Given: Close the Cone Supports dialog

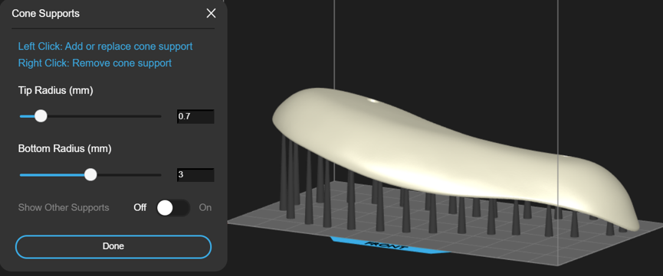Looking at the screenshot, I should point(211,14).
